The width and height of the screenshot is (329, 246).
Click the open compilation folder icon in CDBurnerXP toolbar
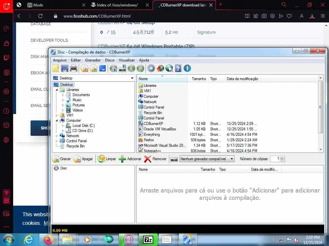[56, 69]
